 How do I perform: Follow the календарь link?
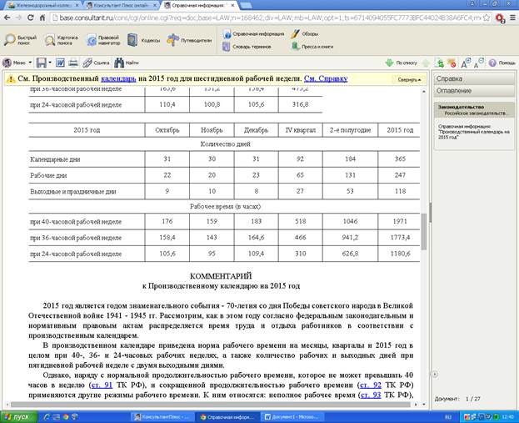[x=118, y=78]
